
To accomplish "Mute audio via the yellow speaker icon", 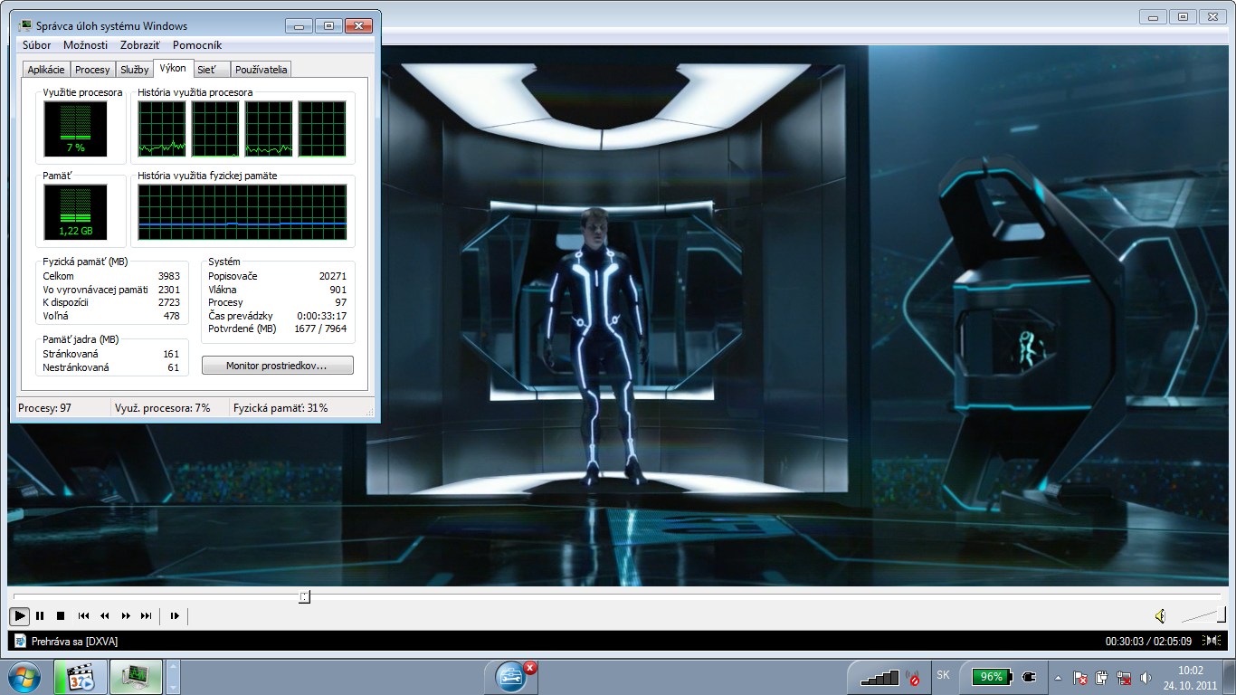I will (1161, 616).
